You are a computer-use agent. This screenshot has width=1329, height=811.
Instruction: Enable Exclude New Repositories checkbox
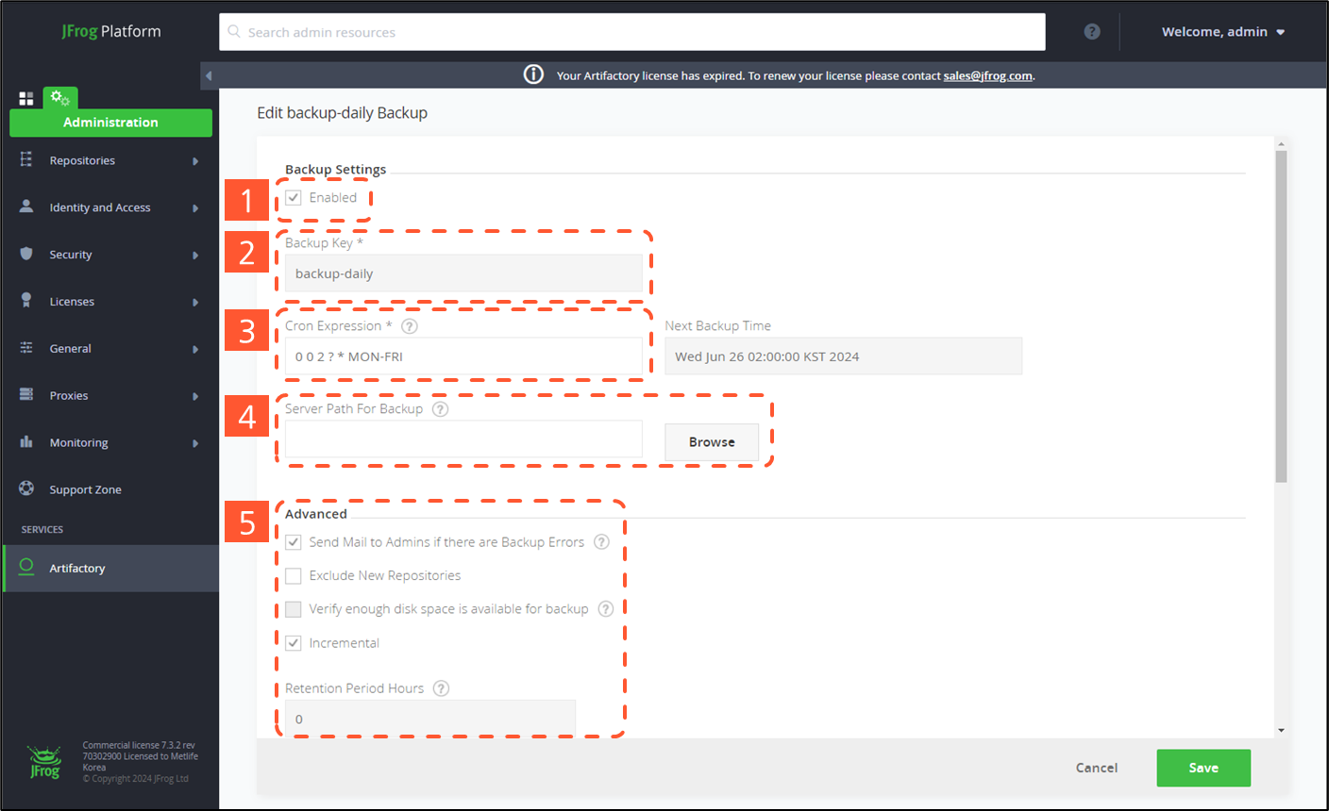[294, 576]
